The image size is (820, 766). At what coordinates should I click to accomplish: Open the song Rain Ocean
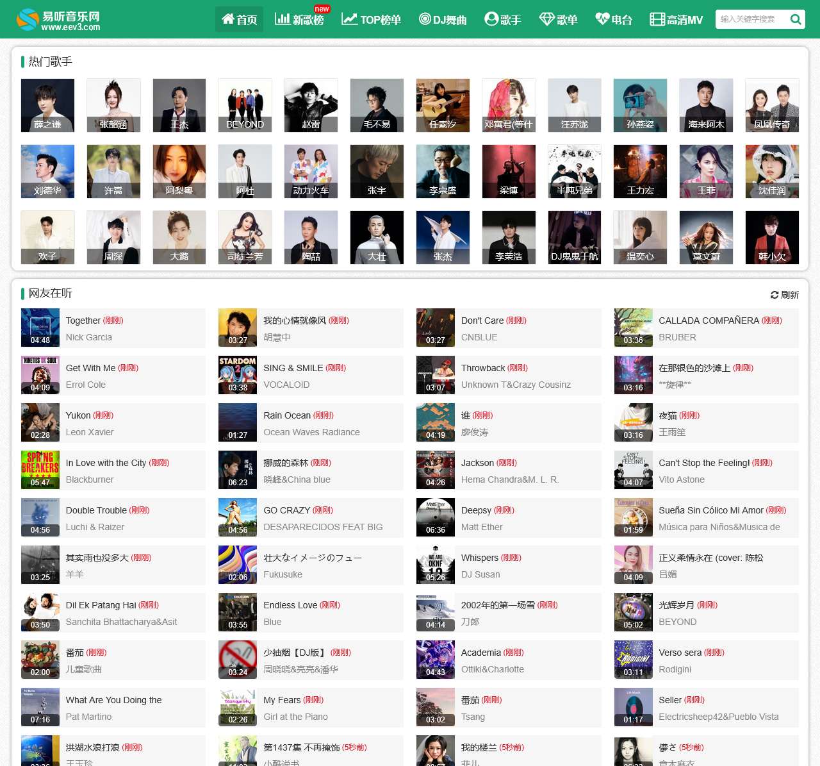pyautogui.click(x=286, y=415)
